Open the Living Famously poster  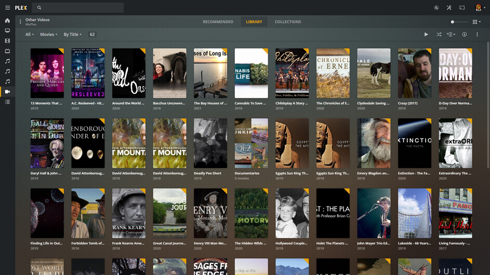click(455, 213)
